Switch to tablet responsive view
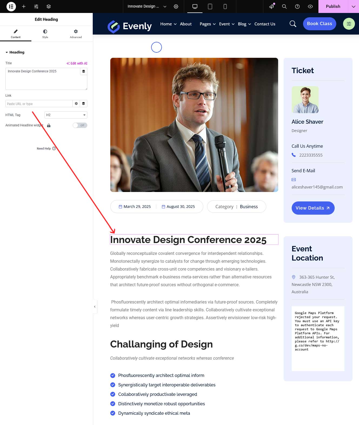The width and height of the screenshot is (359, 425). [210, 6]
